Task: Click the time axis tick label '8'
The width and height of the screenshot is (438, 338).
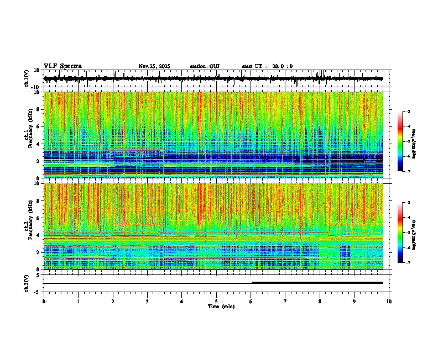Action: (x=320, y=302)
